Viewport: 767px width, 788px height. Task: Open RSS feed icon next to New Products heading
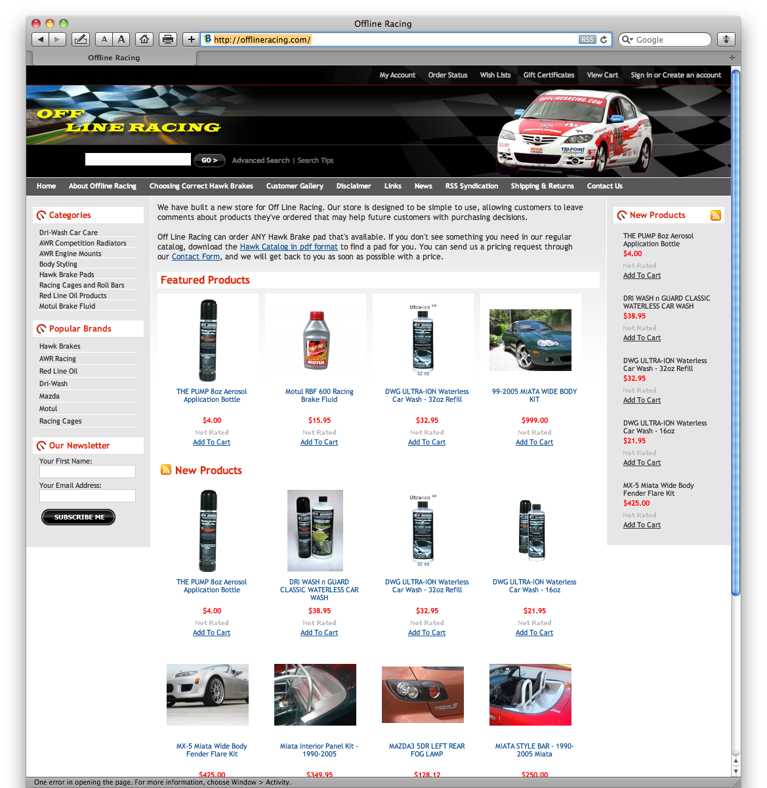(166, 470)
